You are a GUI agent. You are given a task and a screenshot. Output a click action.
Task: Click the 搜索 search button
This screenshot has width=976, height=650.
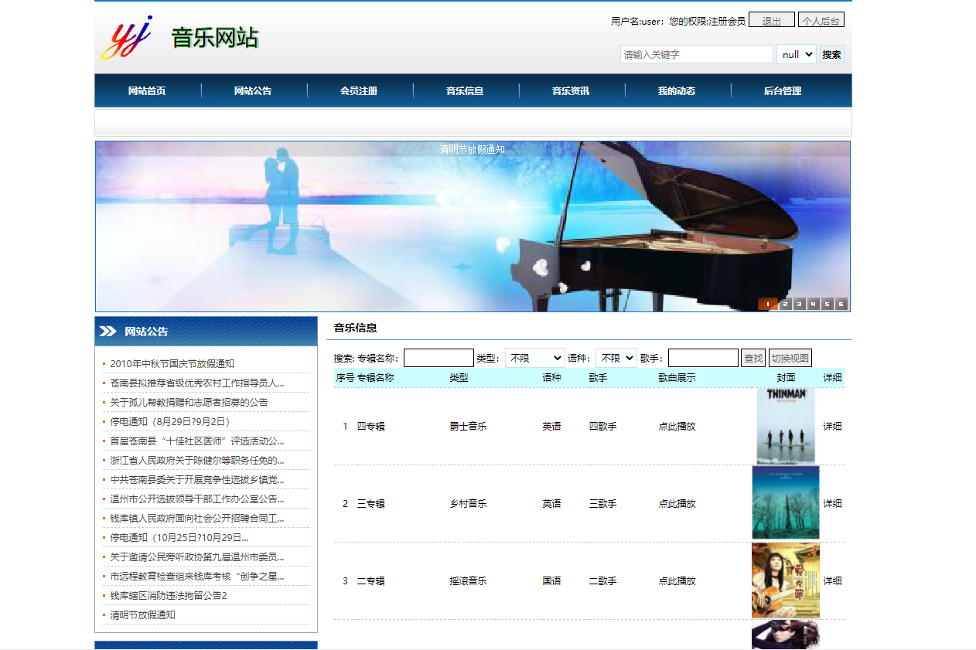pos(832,53)
